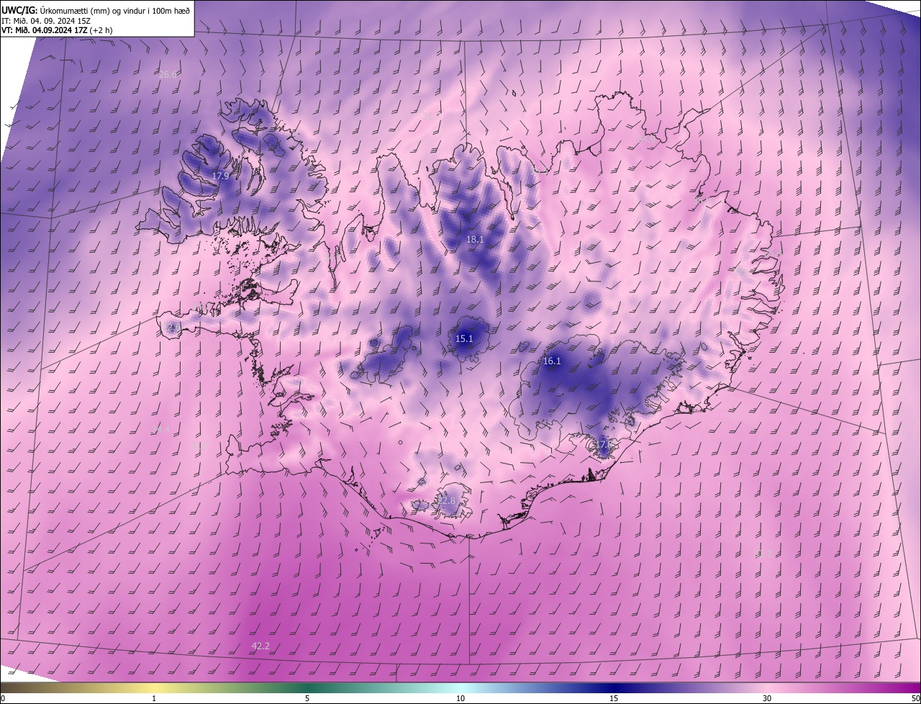Viewport: 921px width, 704px height.
Task: Click the "50" tick label on the color scale
Action: [915, 698]
